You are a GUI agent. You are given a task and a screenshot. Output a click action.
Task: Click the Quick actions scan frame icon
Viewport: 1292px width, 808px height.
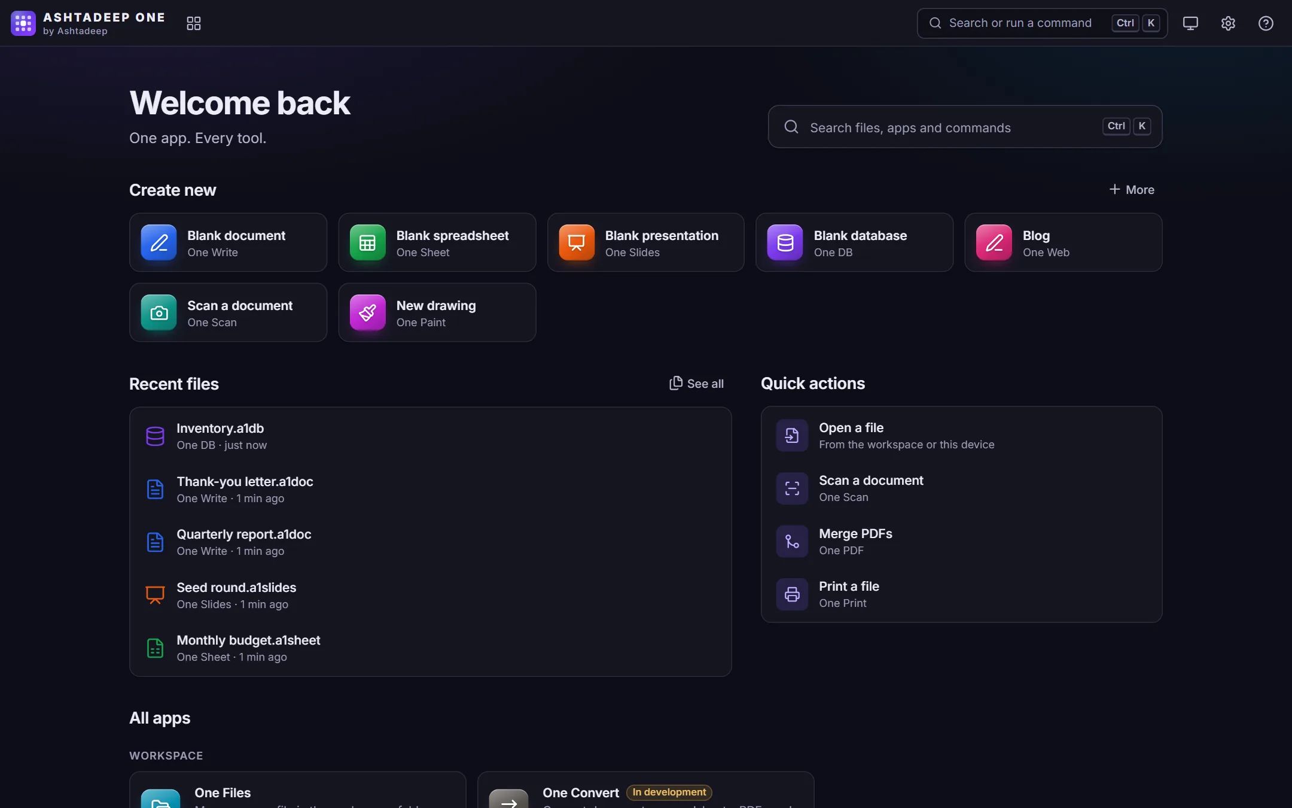click(x=792, y=488)
